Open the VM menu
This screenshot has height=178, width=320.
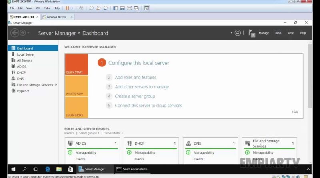[38, 8]
